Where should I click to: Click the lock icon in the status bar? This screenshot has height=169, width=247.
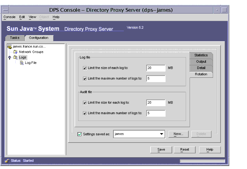point(7,161)
